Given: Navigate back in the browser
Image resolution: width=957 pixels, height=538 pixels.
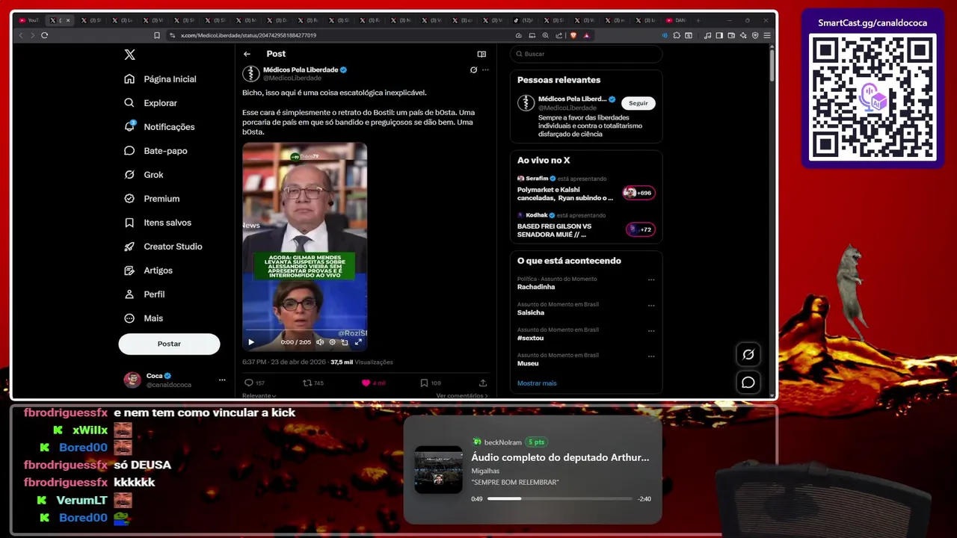Looking at the screenshot, I should 21,35.
